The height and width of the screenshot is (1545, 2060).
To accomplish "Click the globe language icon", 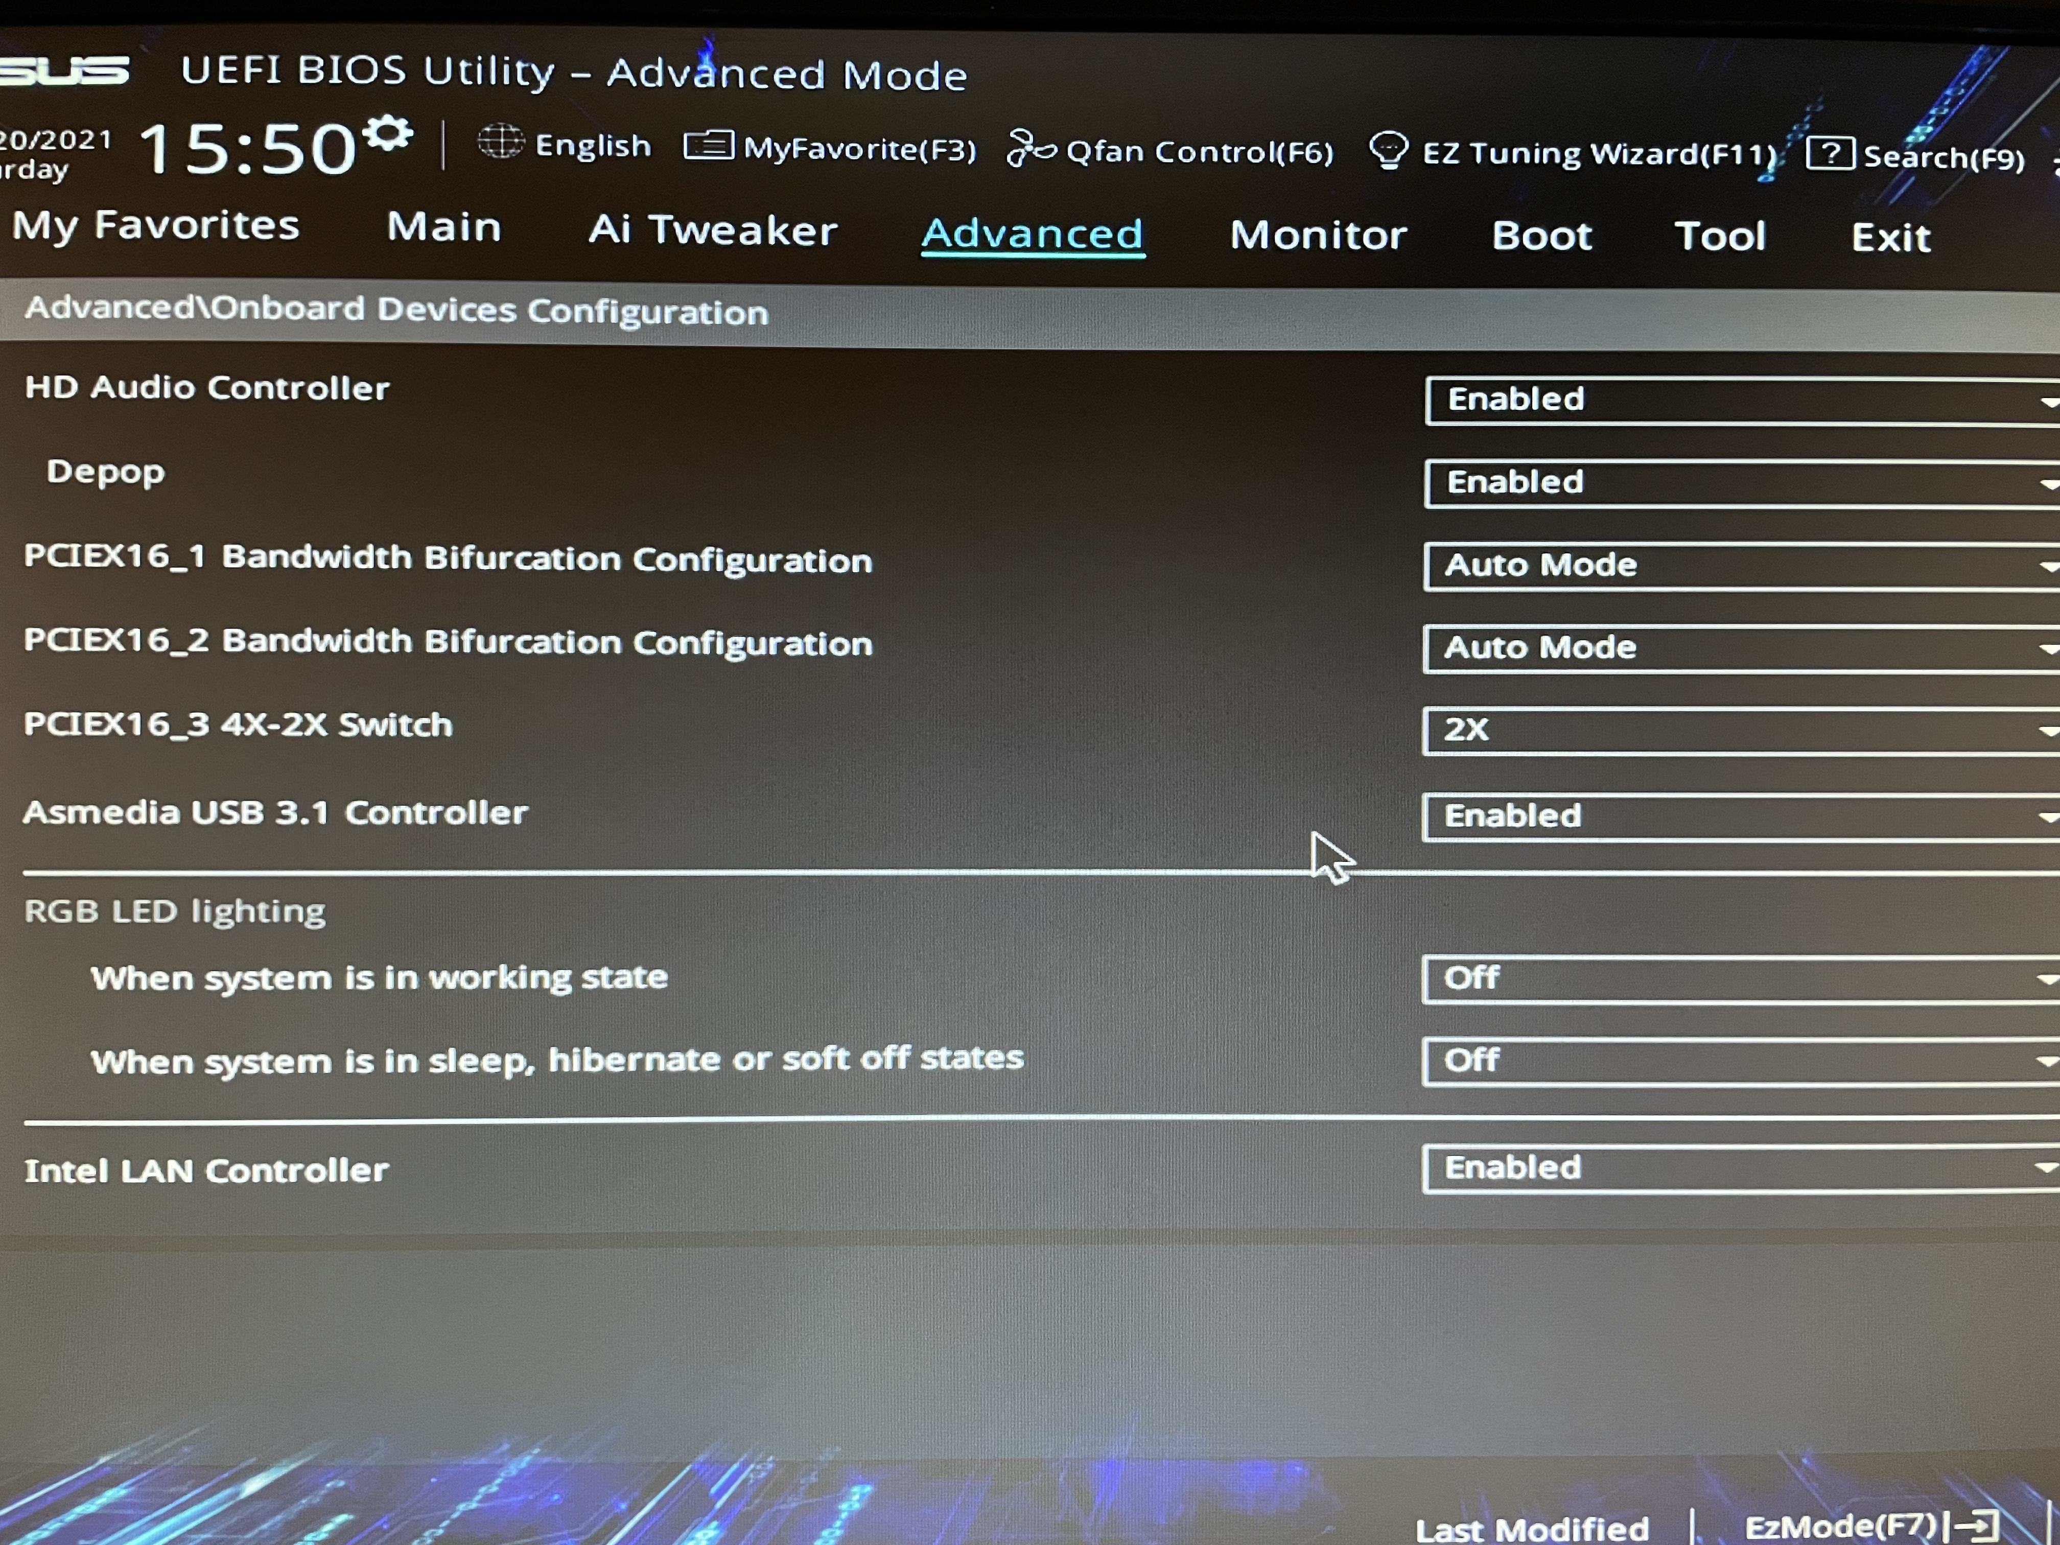I will coord(500,143).
